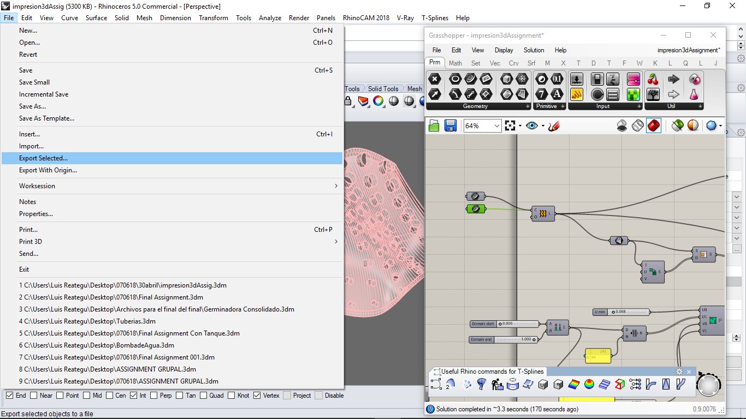Screen dimensions: 746x419
Task: Pick the green Image Sampler icon
Action: 633,94
